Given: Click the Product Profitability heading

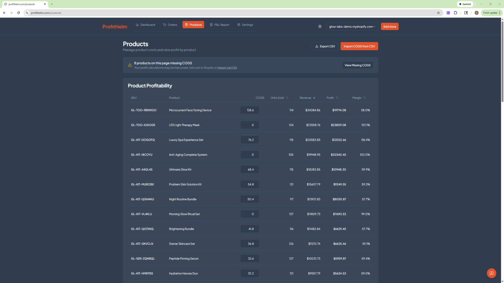Looking at the screenshot, I should coord(150,86).
